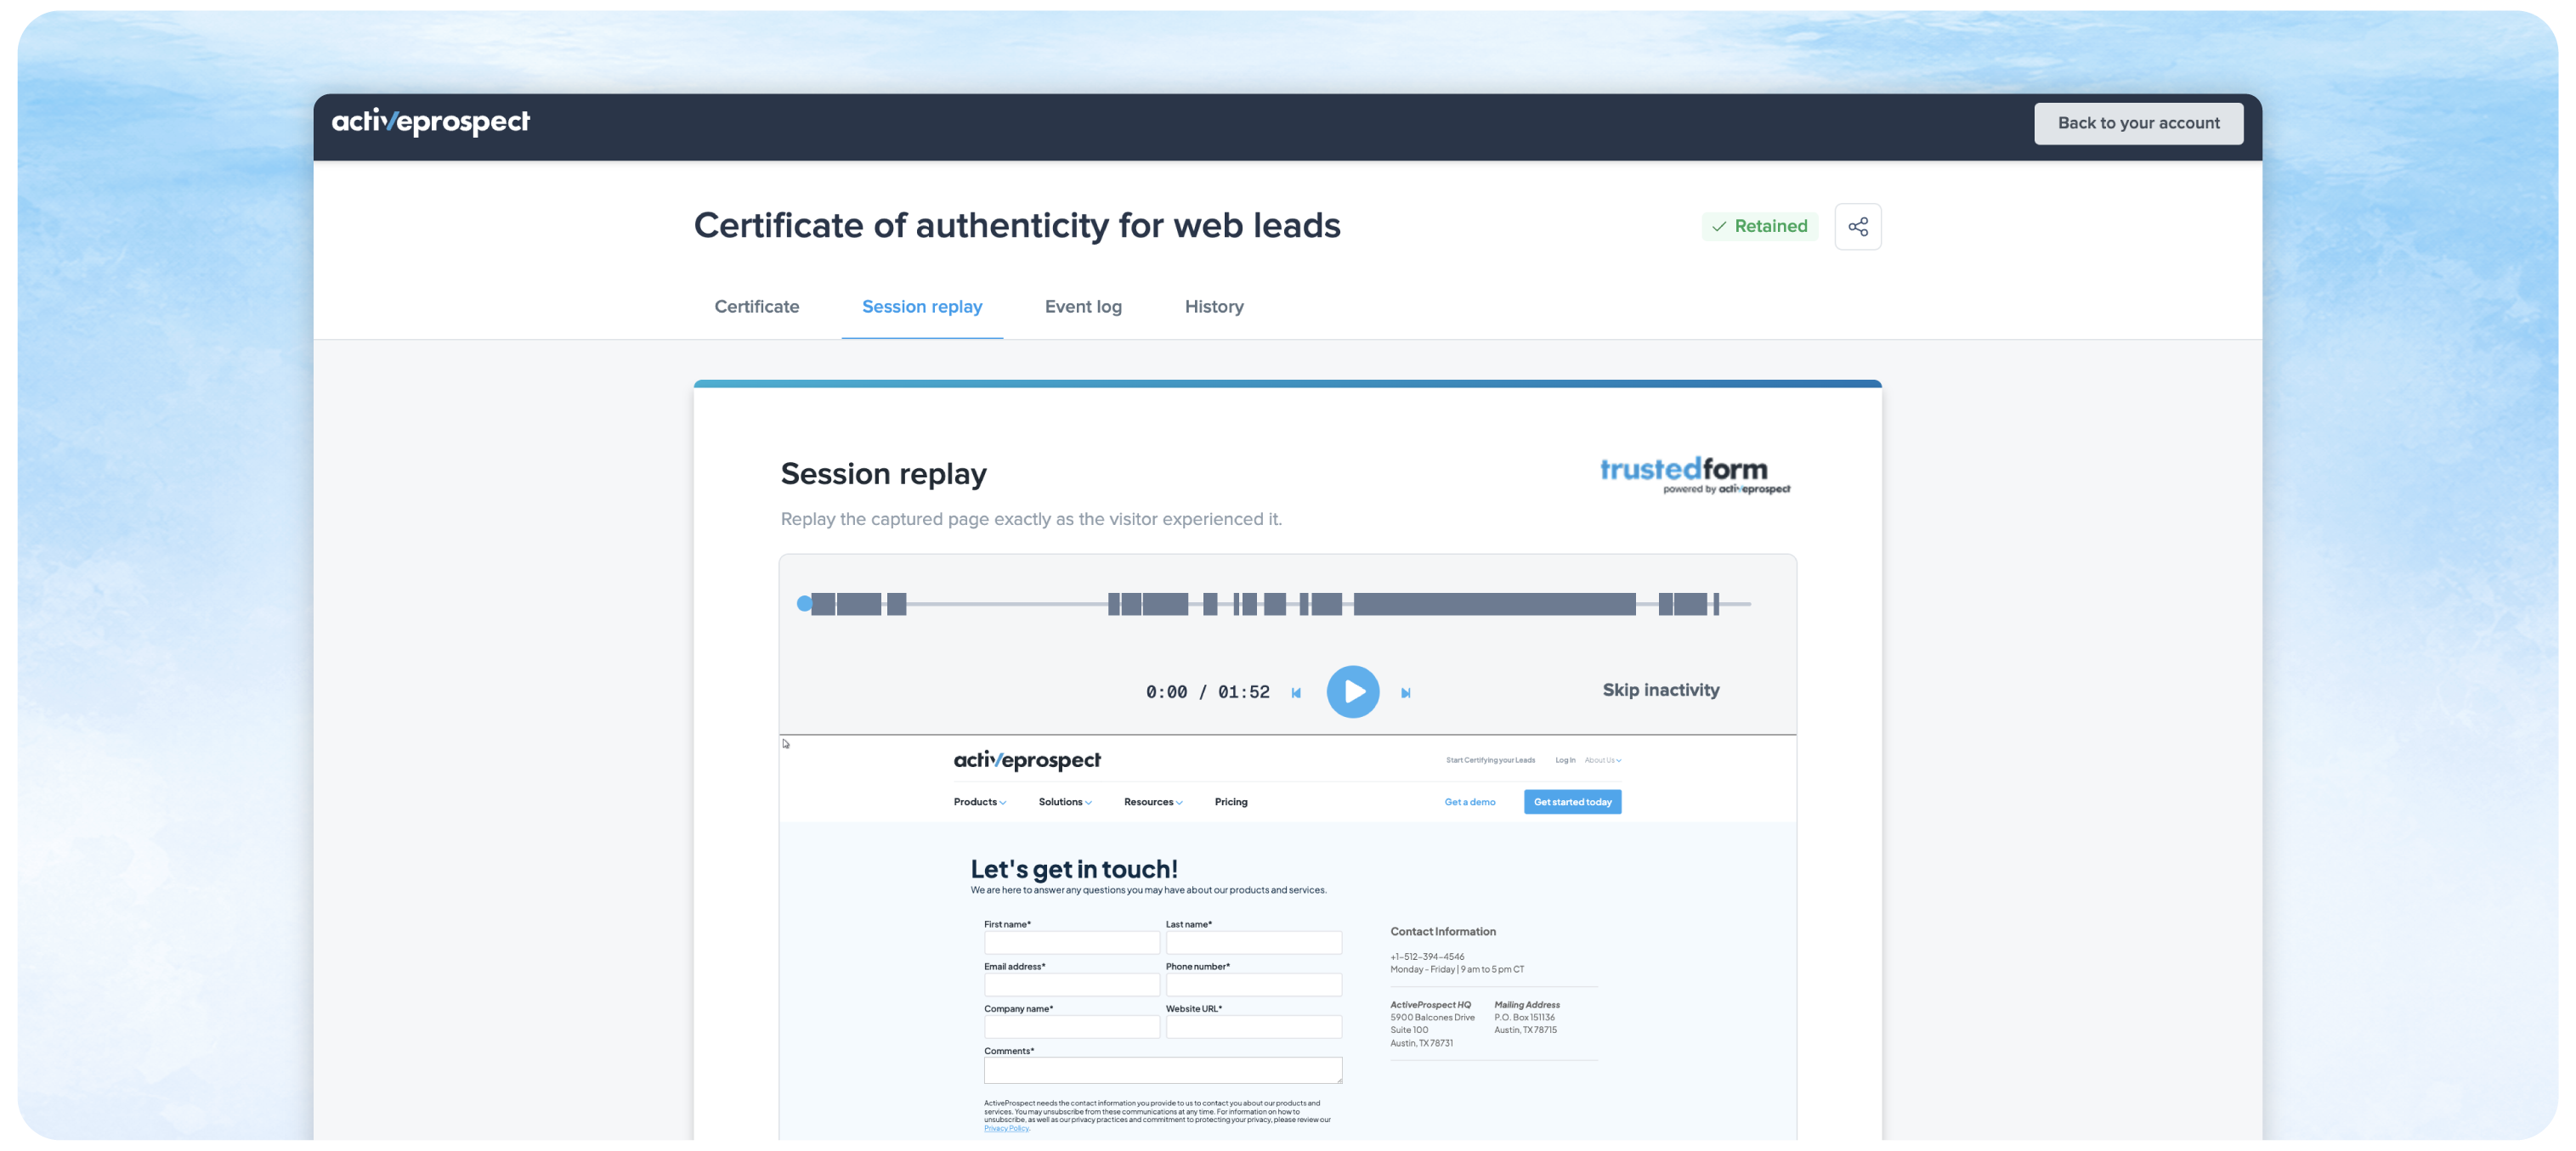Skip forward to next replay segment
This screenshot has height=1151, width=2576.
(x=1405, y=692)
